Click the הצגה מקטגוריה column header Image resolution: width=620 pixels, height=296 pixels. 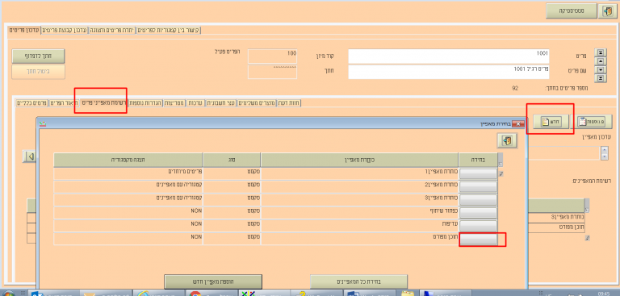point(128,160)
